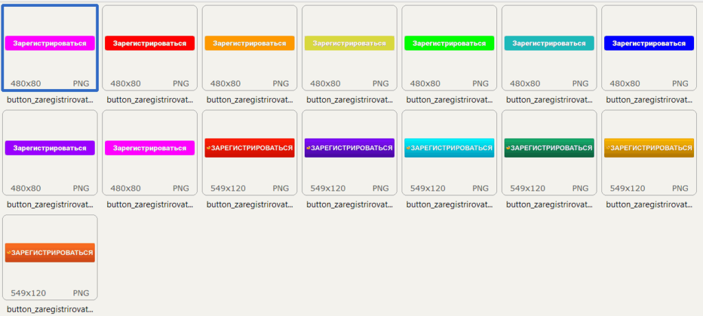
Task: Select the unhighlighted magenta button in second row
Action: pos(150,148)
